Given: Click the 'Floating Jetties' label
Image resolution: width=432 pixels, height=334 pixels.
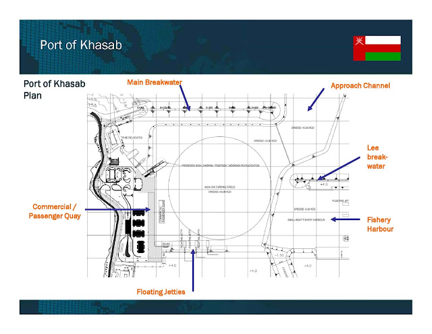Looking at the screenshot, I should click(x=161, y=292).
